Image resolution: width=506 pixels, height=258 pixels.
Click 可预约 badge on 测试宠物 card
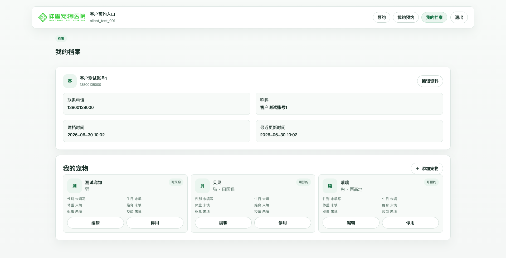coord(176,182)
